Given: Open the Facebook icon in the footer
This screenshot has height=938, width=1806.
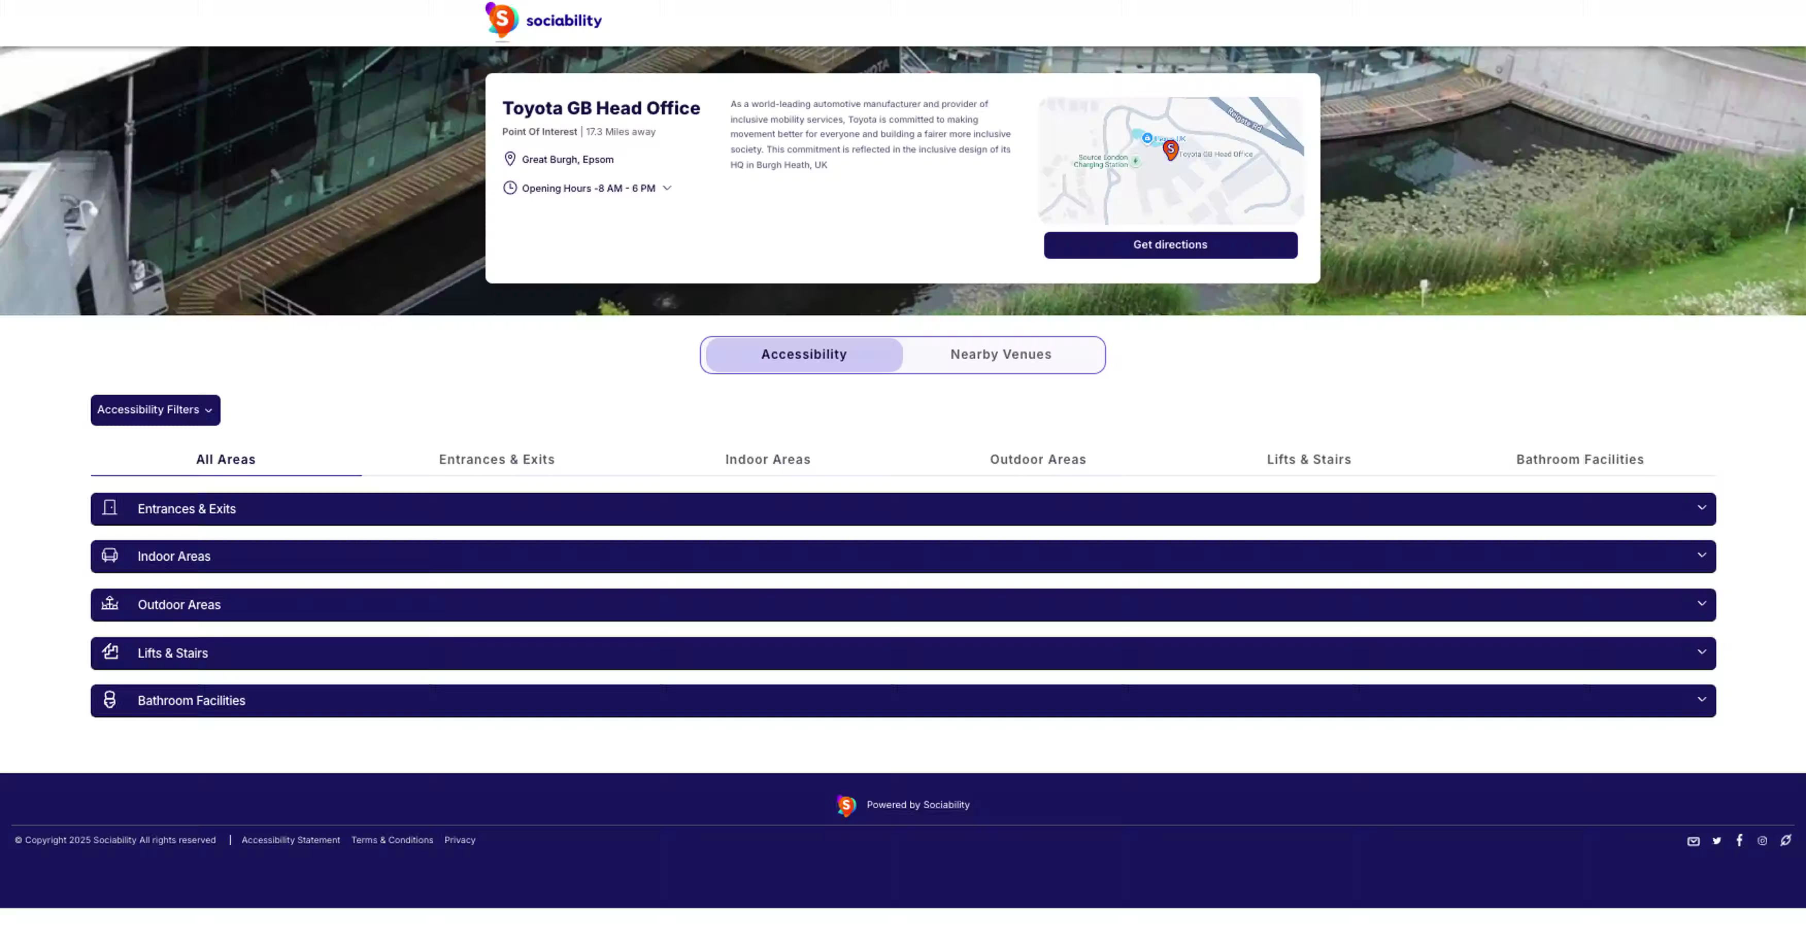Looking at the screenshot, I should click(1740, 840).
